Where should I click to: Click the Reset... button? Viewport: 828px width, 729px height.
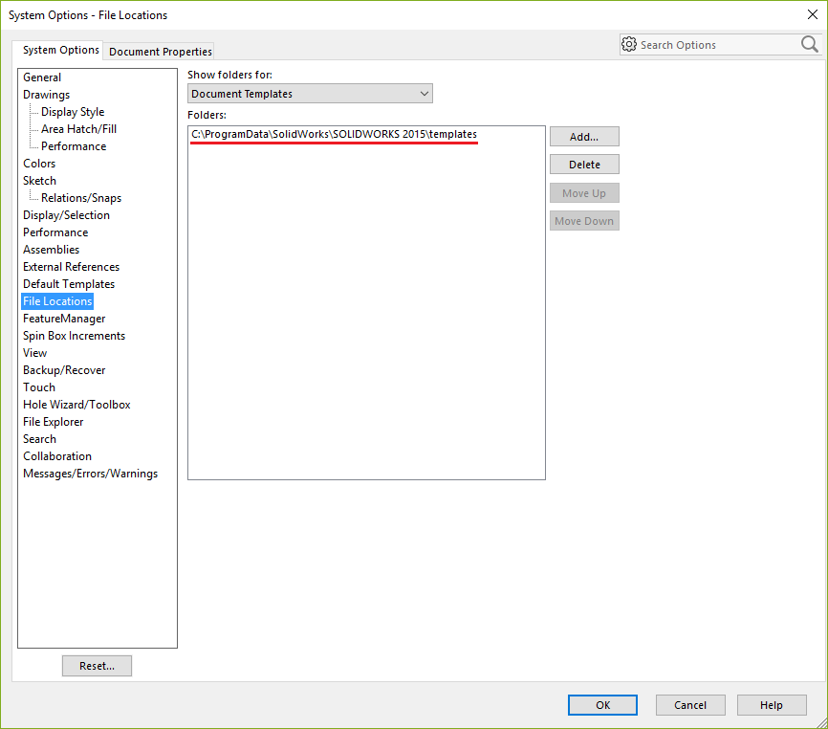click(x=97, y=666)
